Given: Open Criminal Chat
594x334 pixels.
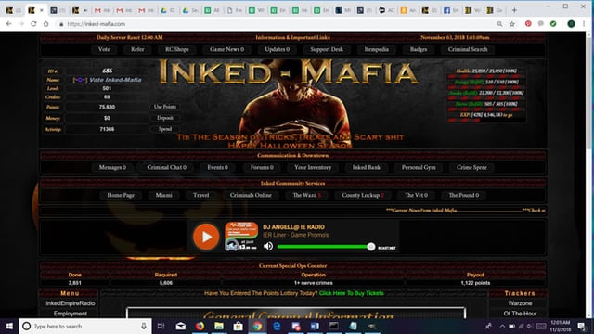Looking at the screenshot, I should click(x=167, y=167).
